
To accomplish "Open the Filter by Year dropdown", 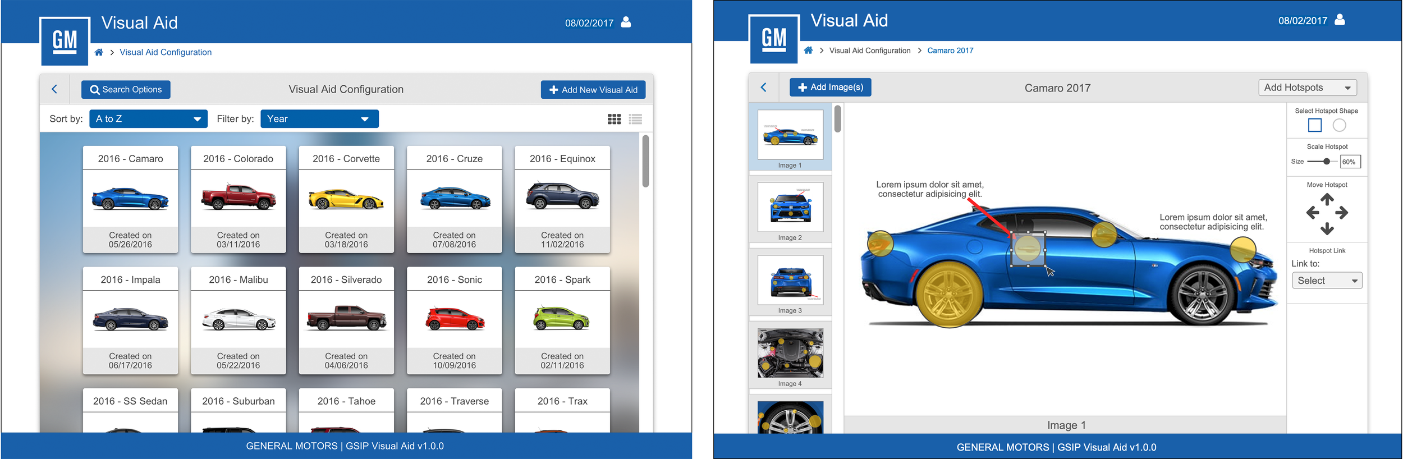I will click(319, 119).
